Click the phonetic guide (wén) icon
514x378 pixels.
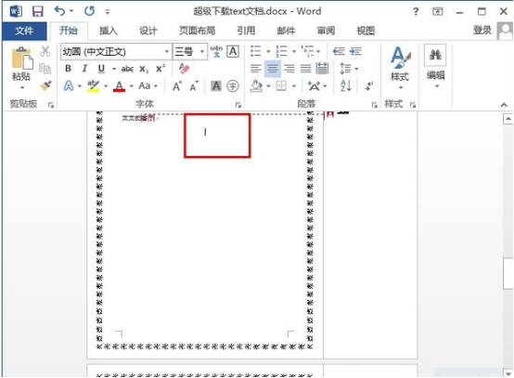tap(216, 51)
